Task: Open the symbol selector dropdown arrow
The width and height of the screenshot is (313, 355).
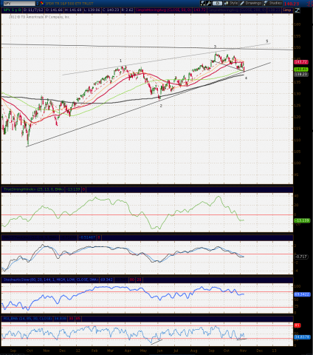Action: point(38,4)
